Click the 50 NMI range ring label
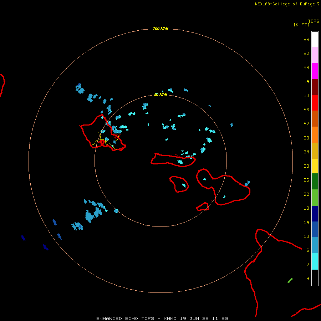321x321 pixels. coord(160,95)
